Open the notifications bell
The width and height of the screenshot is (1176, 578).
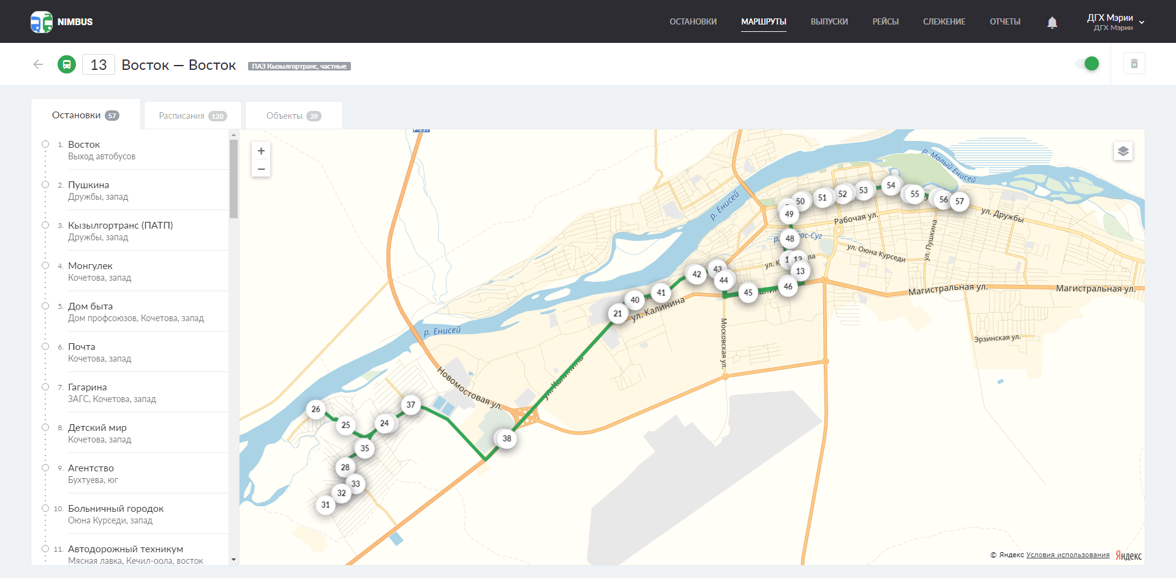coord(1052,23)
